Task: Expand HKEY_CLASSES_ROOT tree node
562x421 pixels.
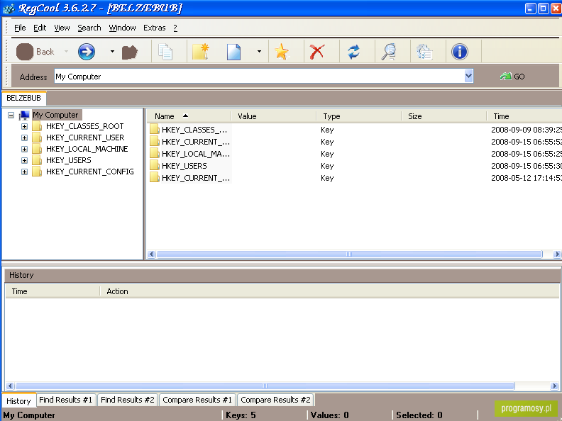Action: pyautogui.click(x=24, y=126)
